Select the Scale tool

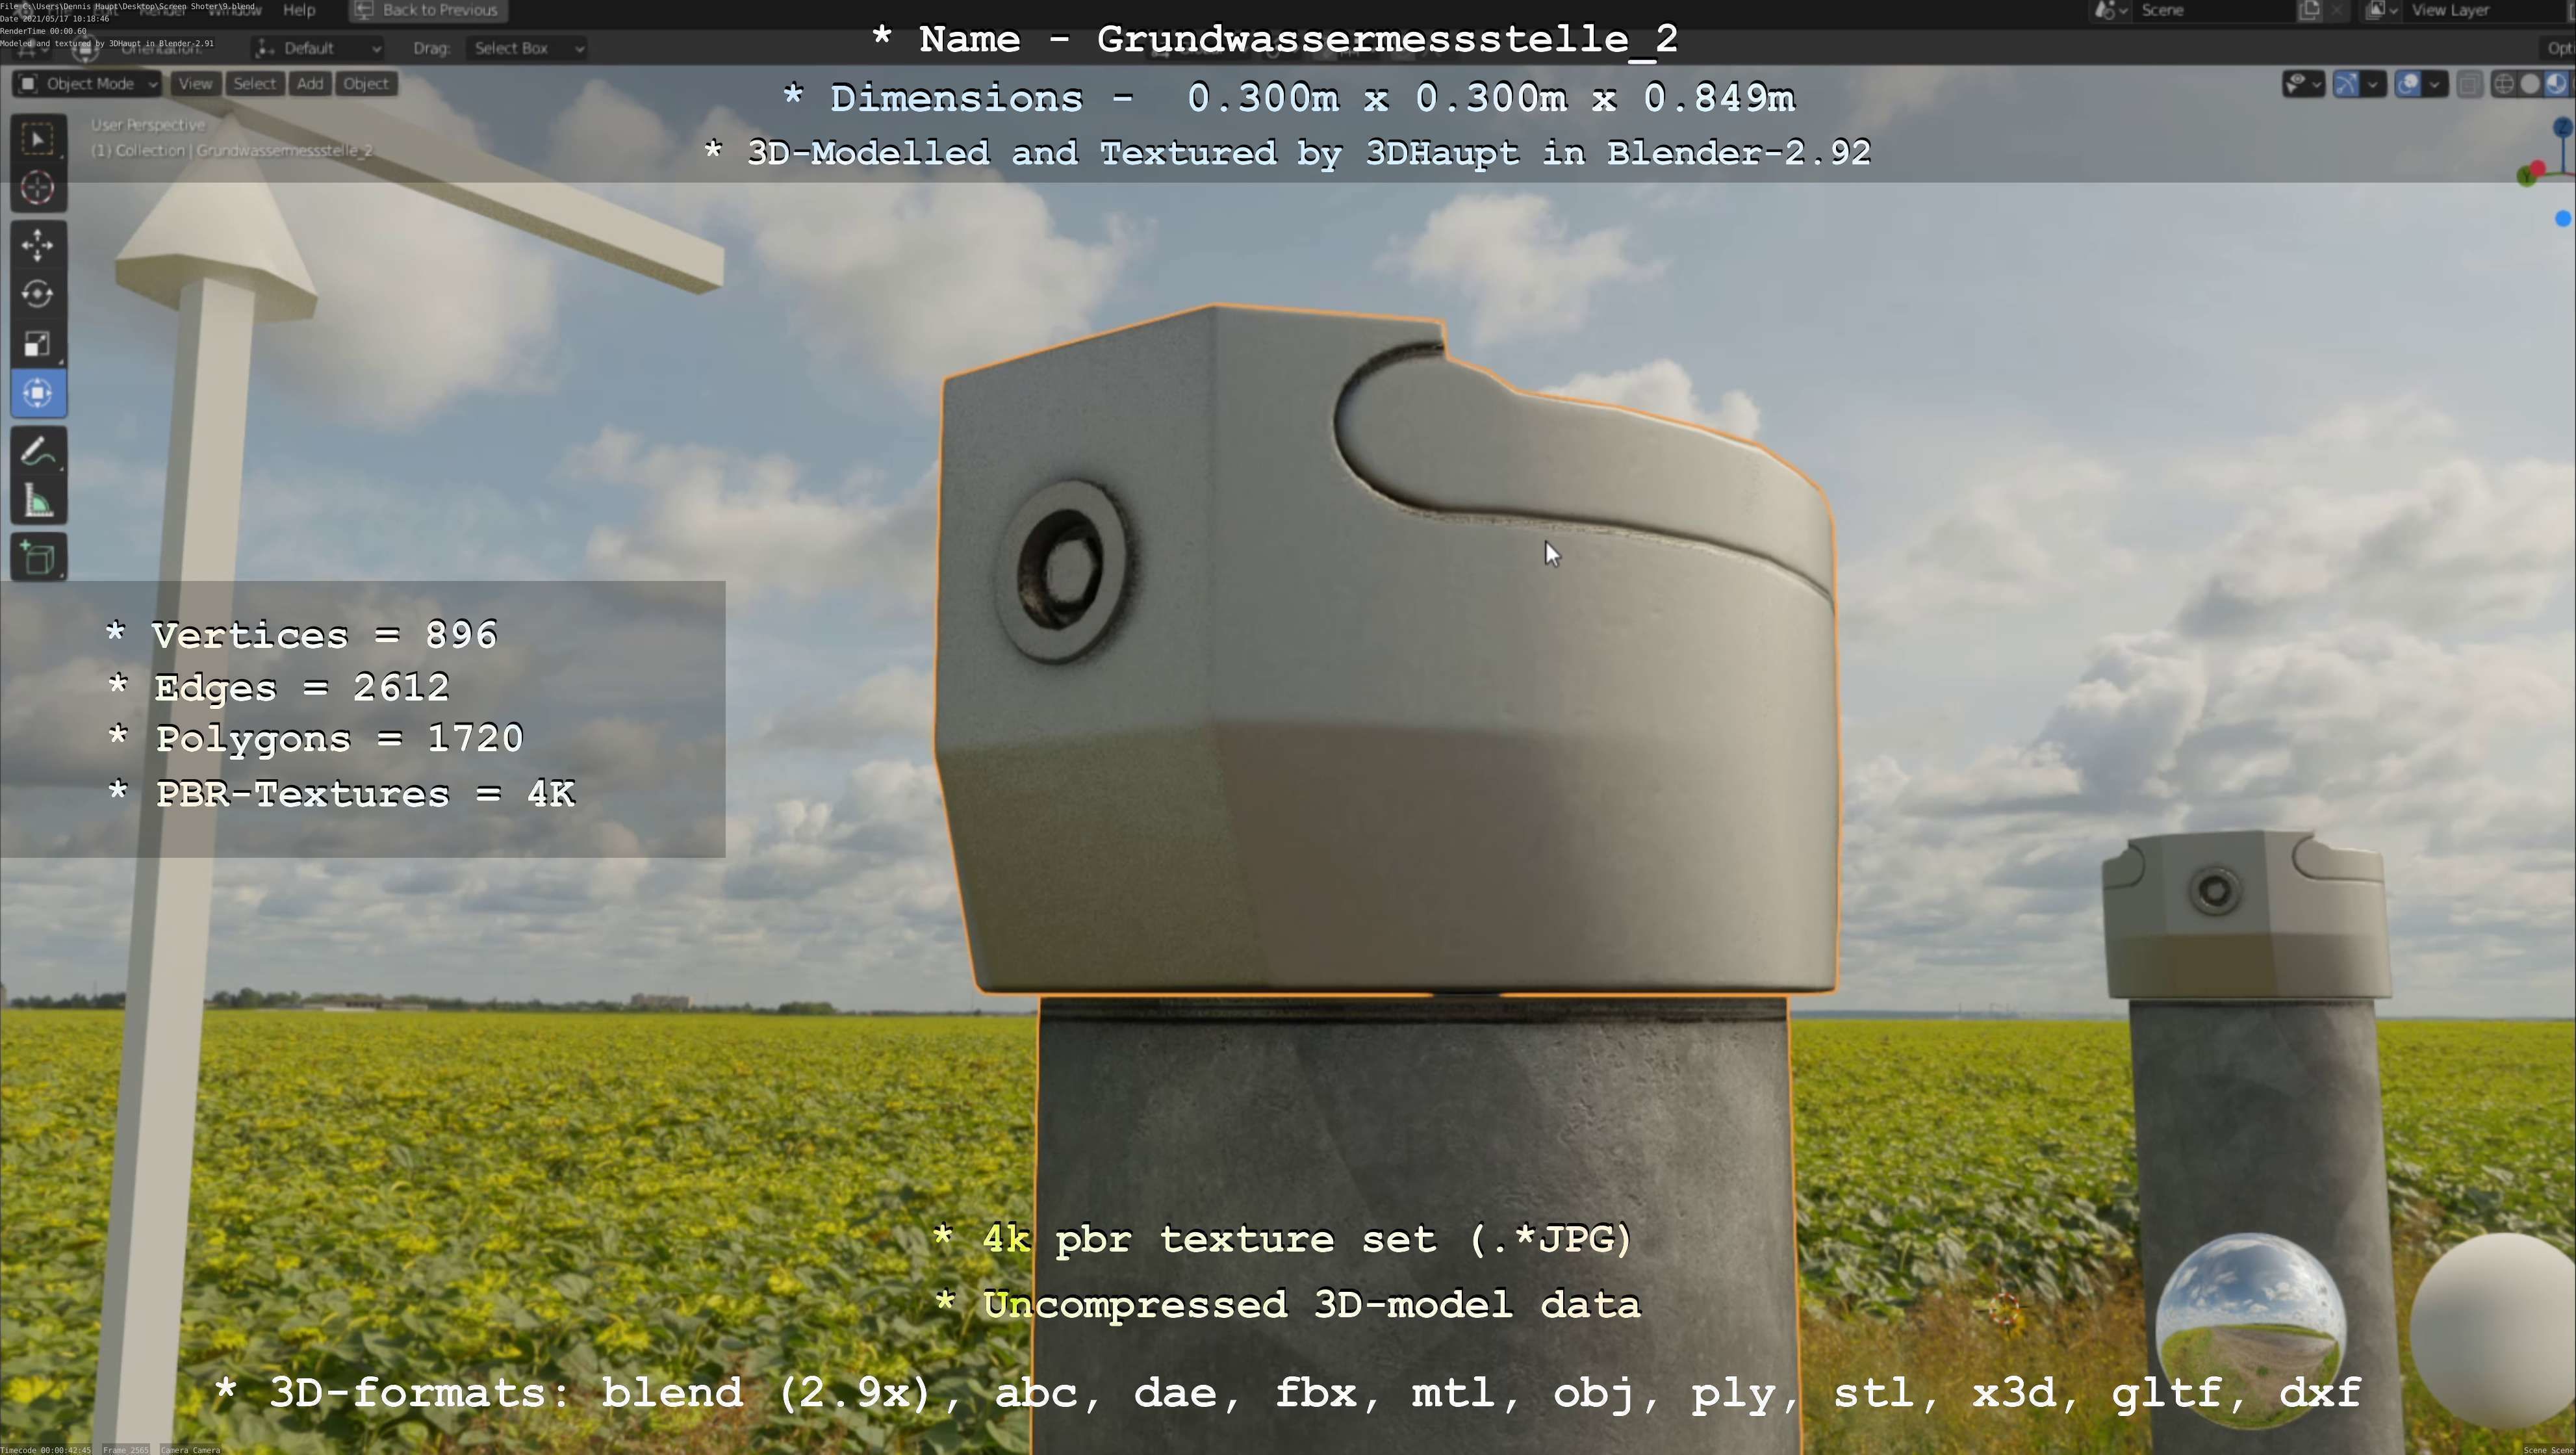click(38, 344)
